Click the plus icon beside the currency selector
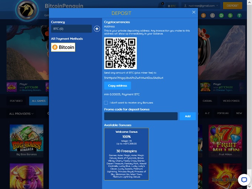The width and height of the screenshot is (252, 189). tap(97, 29)
